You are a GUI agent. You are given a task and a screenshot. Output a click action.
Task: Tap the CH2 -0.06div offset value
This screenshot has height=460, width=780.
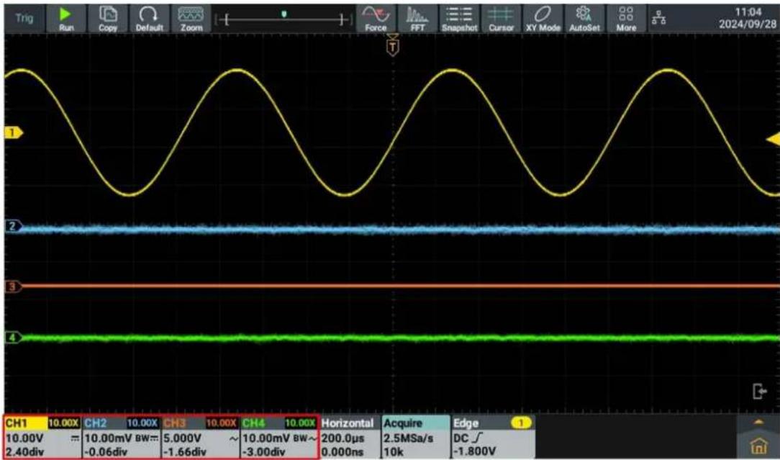click(x=106, y=451)
